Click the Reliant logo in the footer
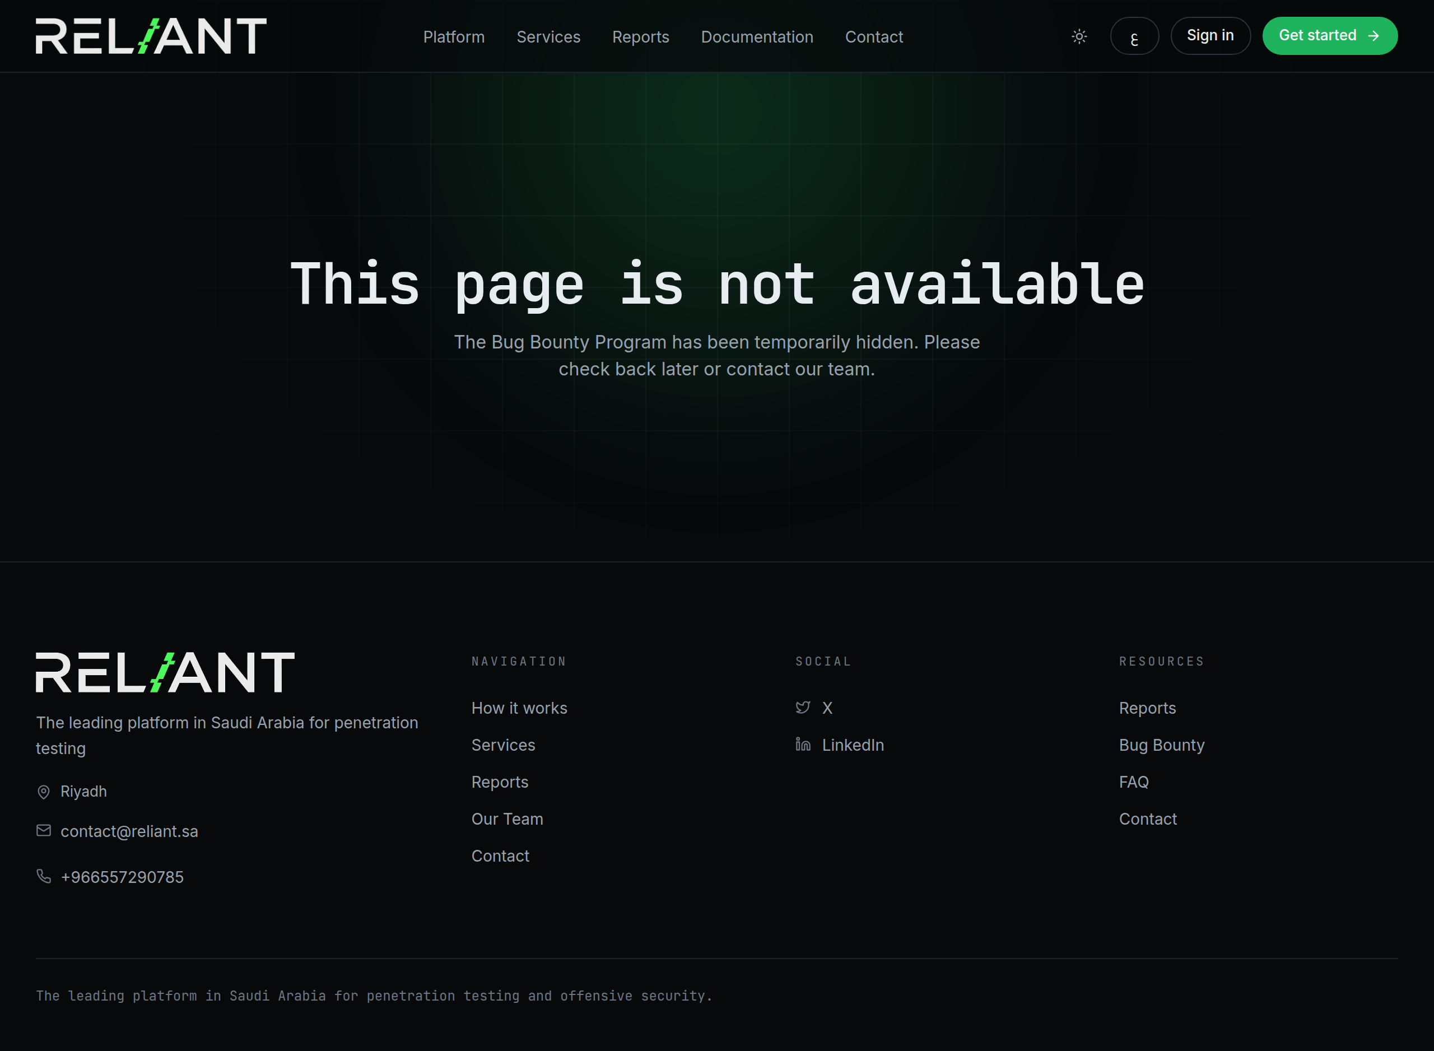This screenshot has width=1434, height=1051. pos(165,672)
